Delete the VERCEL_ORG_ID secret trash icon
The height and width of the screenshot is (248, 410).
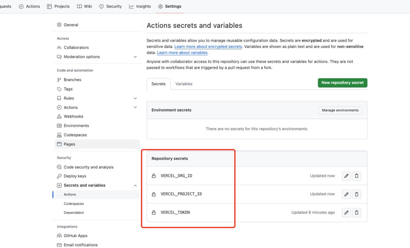pyautogui.click(x=357, y=176)
